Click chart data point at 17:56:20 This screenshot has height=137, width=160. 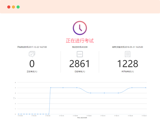[132, 88]
